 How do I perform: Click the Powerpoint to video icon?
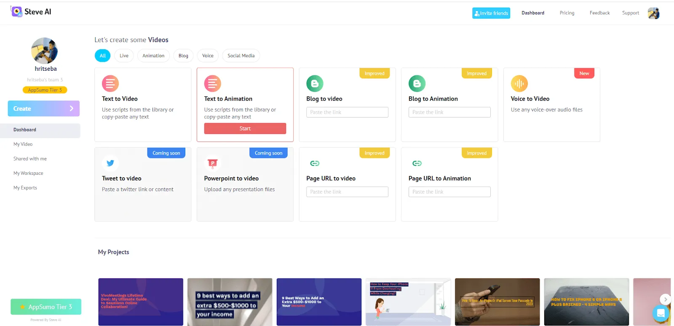pos(213,163)
